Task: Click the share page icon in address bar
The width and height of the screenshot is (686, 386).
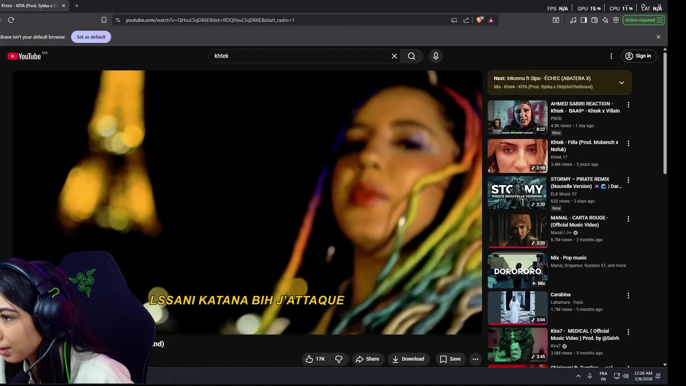Action: 466,20
